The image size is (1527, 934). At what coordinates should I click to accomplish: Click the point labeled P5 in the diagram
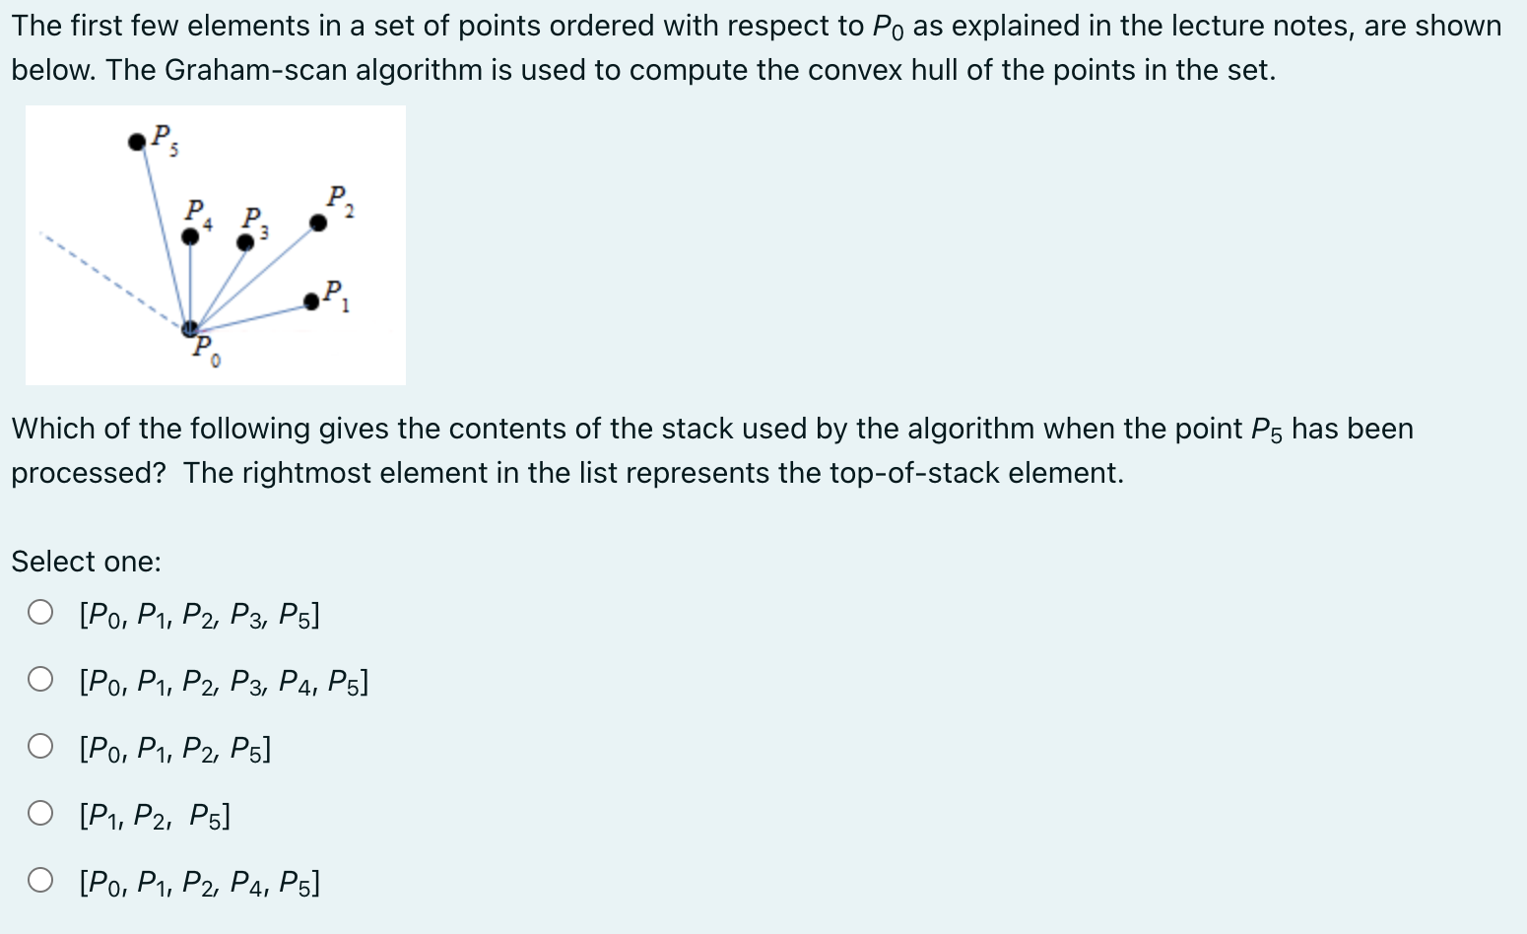pos(138,144)
